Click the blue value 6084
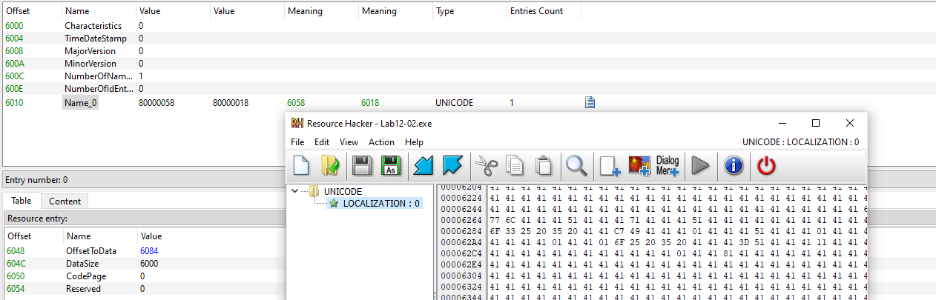936x300 pixels. pyautogui.click(x=148, y=250)
